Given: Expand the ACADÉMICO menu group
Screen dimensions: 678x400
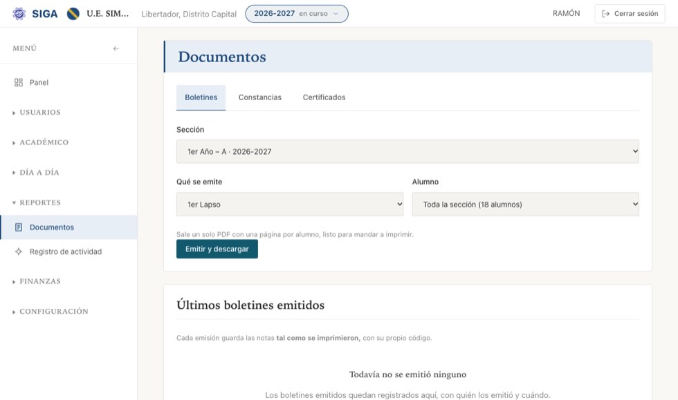Looking at the screenshot, I should (x=41, y=142).
